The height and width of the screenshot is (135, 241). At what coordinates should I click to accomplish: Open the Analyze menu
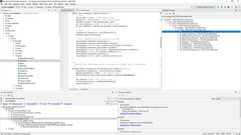(x=29, y=4)
